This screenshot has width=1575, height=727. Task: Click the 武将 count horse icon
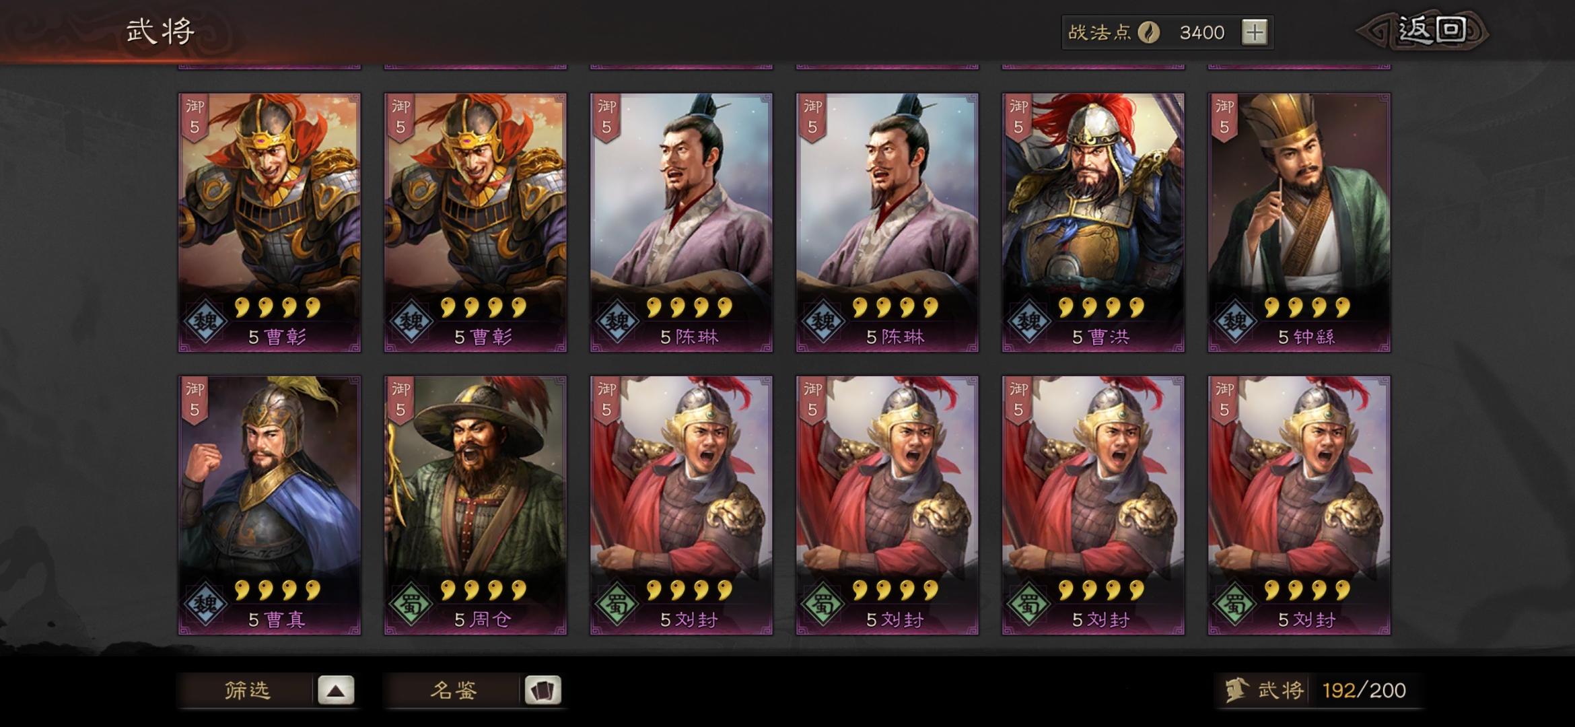(1237, 690)
